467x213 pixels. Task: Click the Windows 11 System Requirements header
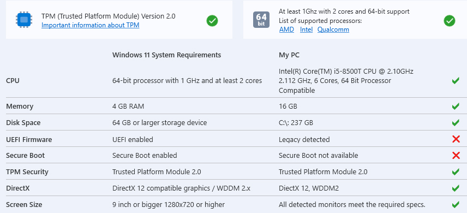[166, 55]
